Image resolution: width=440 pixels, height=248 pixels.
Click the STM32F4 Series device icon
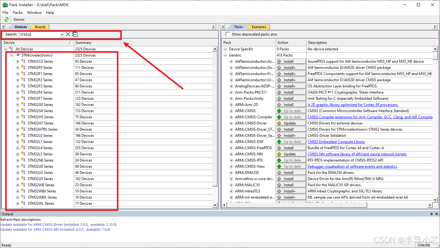pyautogui.click(x=23, y=92)
